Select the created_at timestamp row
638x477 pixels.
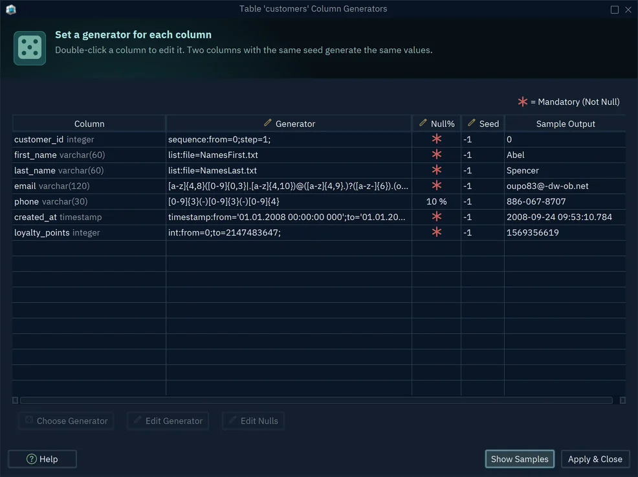319,217
